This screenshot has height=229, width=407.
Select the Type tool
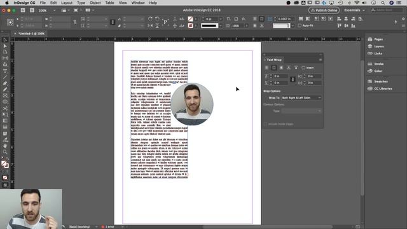tap(5, 71)
